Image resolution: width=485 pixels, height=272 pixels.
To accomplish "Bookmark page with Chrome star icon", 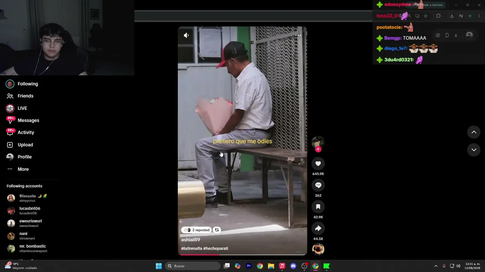I will click(x=426, y=16).
